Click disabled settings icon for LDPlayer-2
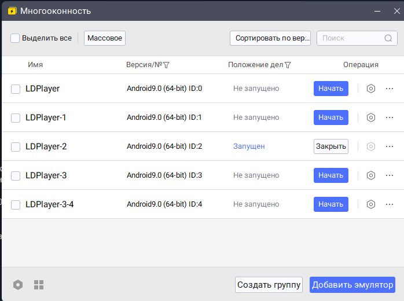The height and width of the screenshot is (301, 404). tap(371, 146)
